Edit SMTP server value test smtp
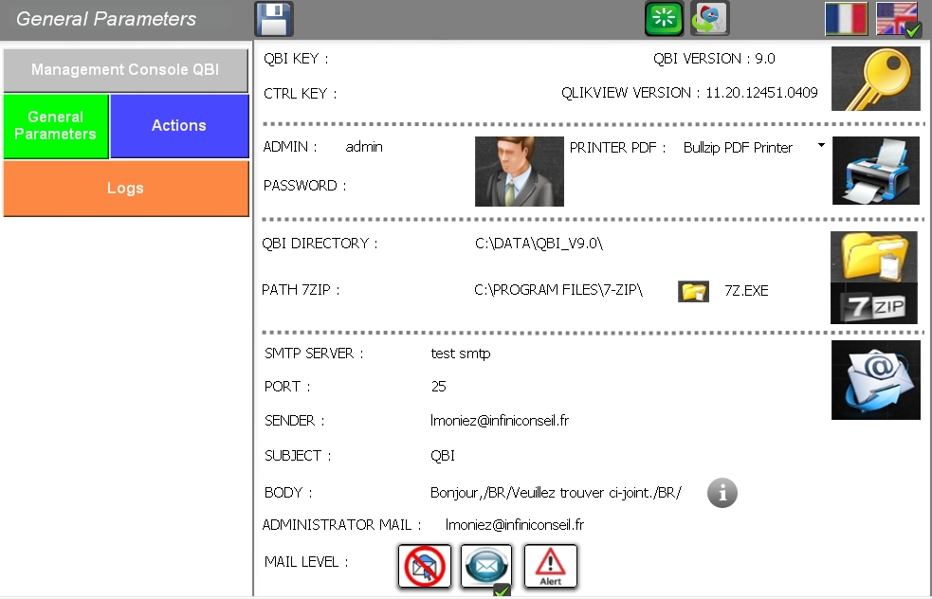 pyautogui.click(x=461, y=354)
